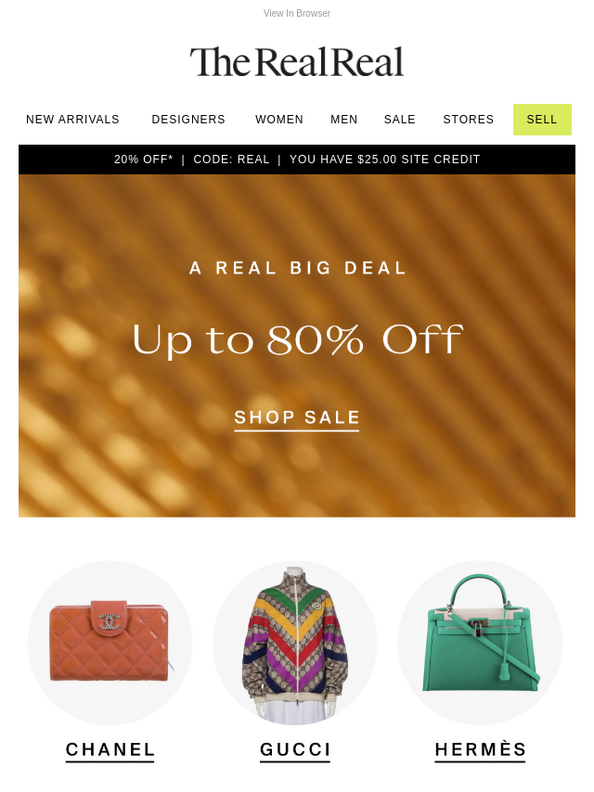Click the green Sell button
This screenshot has height=792, width=594.
pyautogui.click(x=542, y=120)
